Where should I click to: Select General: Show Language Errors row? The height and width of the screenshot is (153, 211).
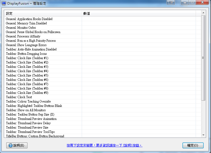point(26,45)
